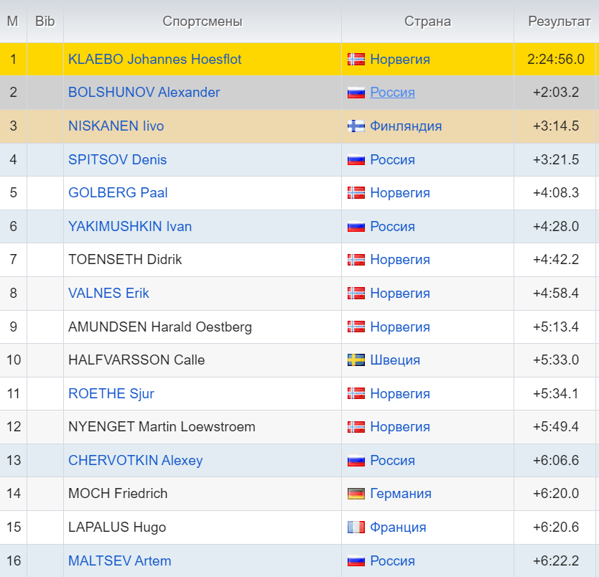This screenshot has width=599, height=577.
Task: Select HALFVARSSON Calle name text
Action: click(136, 360)
